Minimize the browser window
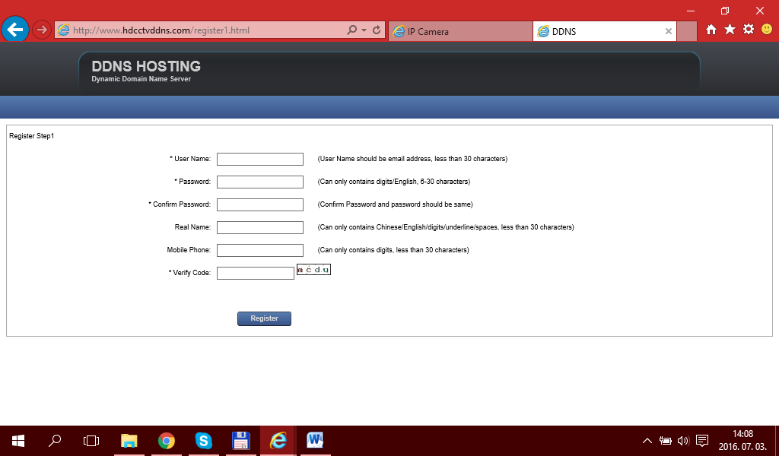The height and width of the screenshot is (456, 779). pos(691,11)
